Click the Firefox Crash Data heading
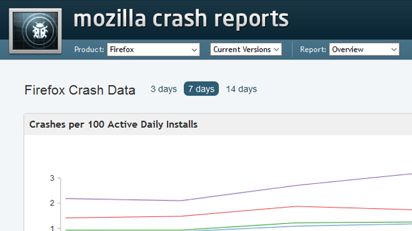 [x=80, y=90]
